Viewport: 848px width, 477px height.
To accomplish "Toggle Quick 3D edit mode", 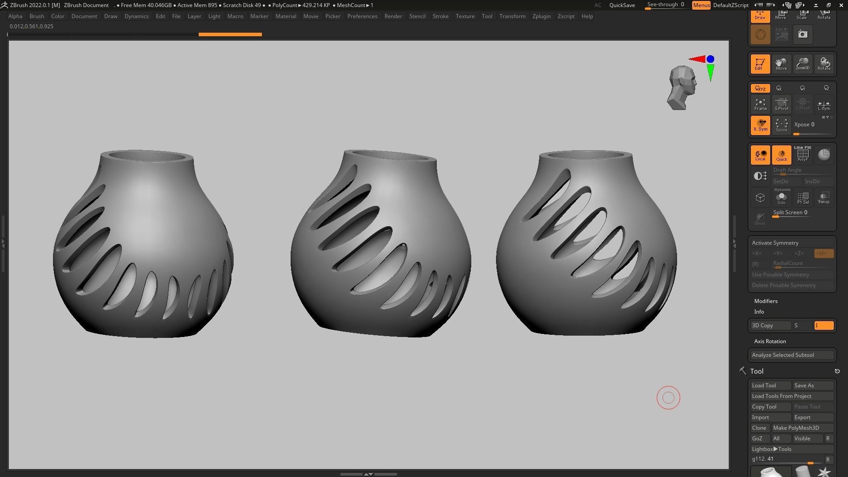I will [781, 155].
